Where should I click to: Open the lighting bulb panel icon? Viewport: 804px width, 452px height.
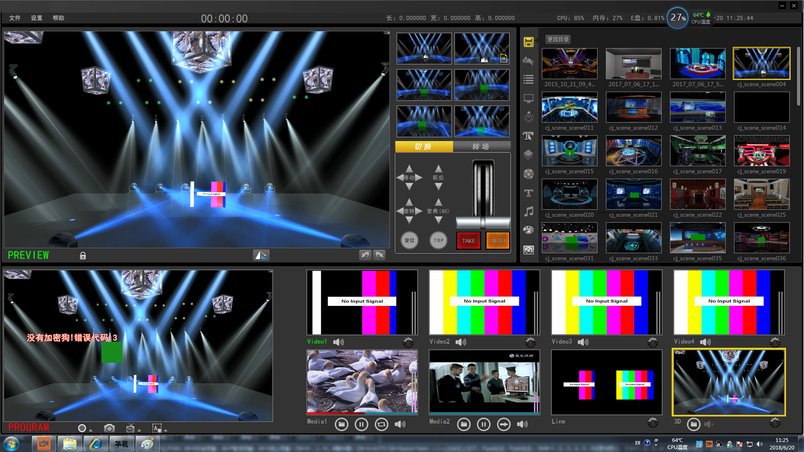528,117
